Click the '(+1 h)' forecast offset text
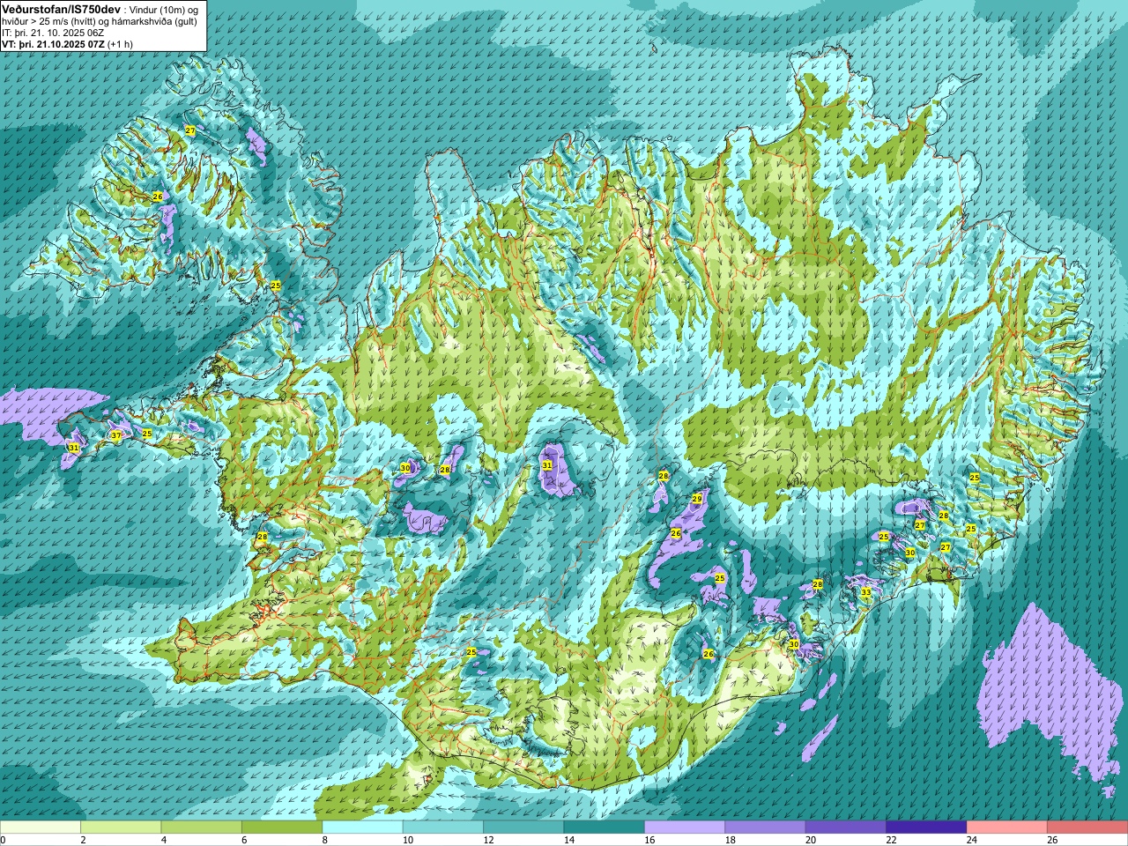This screenshot has height=846, width=1128. coord(121,44)
